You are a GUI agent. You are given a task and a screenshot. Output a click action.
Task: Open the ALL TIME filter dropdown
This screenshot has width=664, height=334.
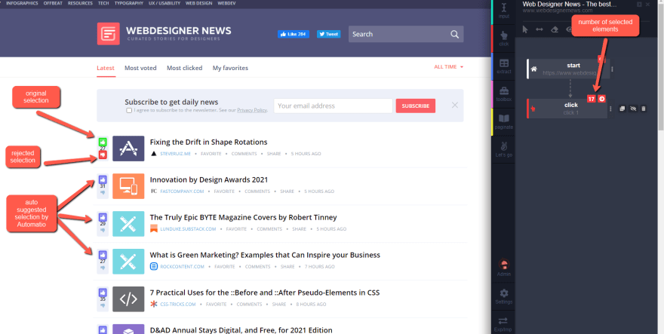(448, 67)
